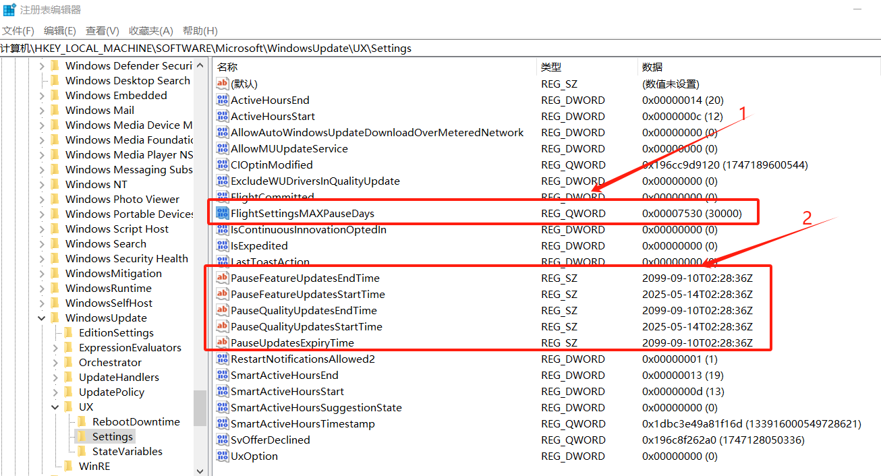Select the RebootDowntime key in the tree

(136, 422)
